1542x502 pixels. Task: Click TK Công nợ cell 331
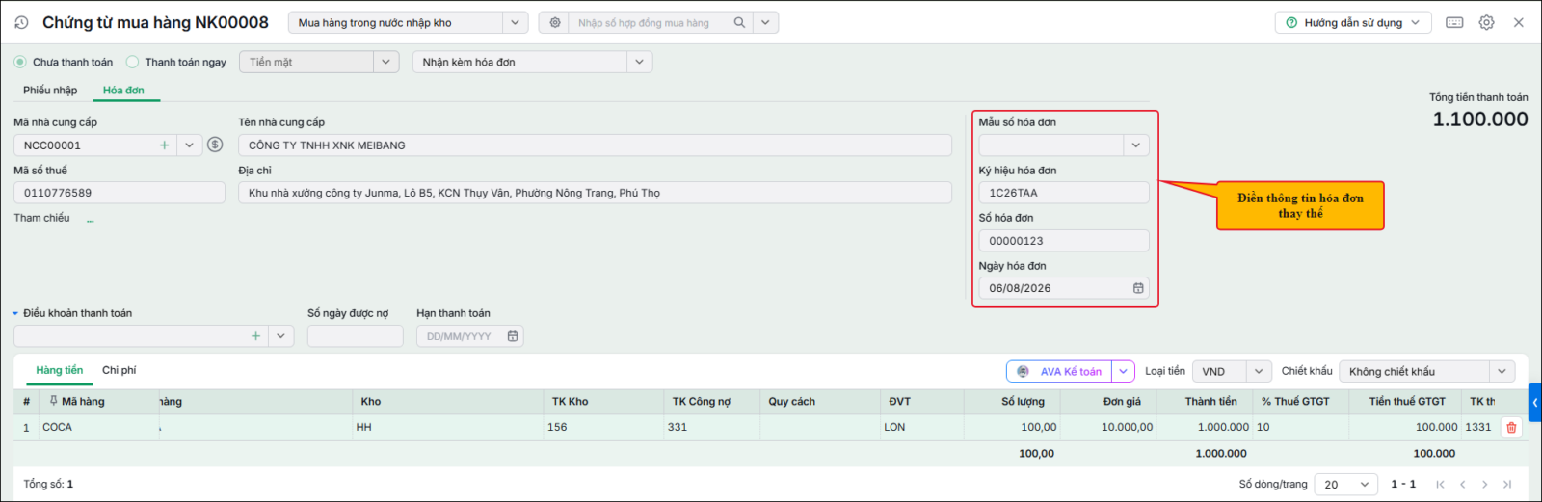tap(712, 427)
